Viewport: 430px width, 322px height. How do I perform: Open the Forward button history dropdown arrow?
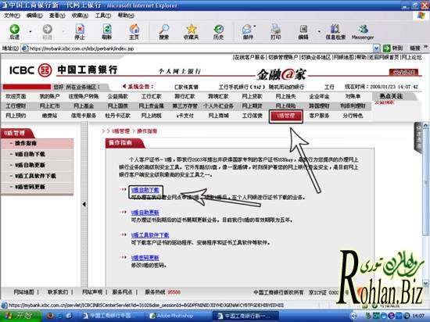[x=63, y=31]
